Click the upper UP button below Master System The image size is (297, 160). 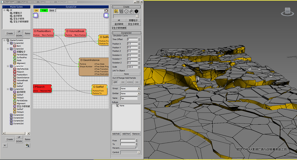19,32
